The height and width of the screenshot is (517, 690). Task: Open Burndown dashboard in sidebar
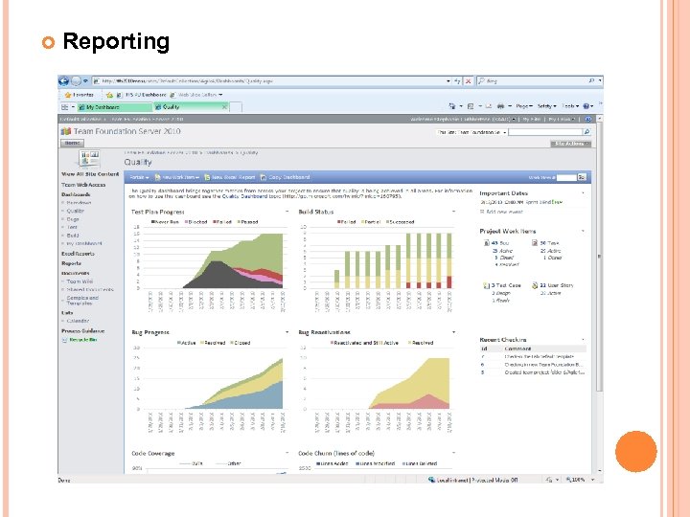point(79,203)
